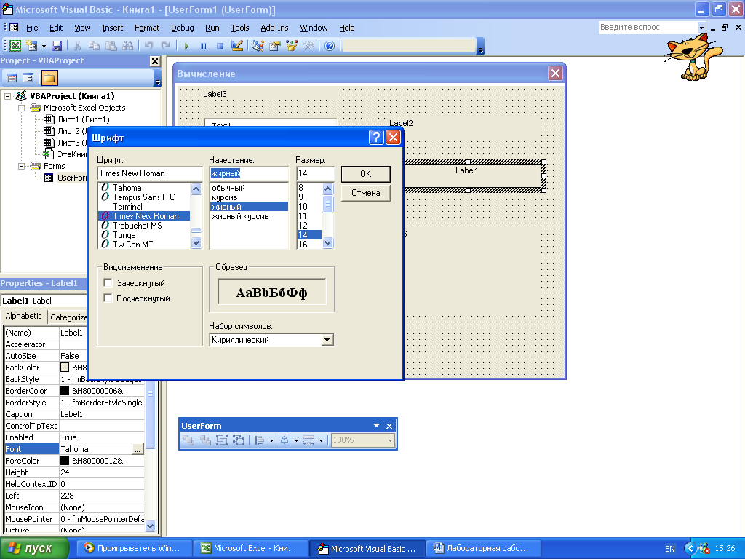Click the font list scroll down arrow

tap(196, 243)
